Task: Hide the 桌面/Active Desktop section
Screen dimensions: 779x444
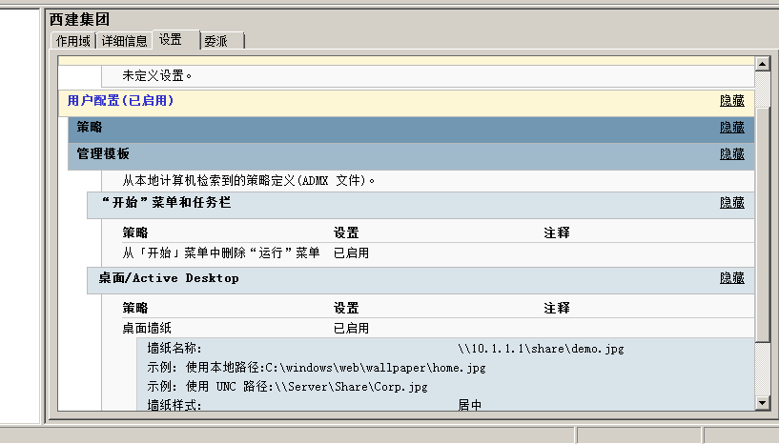Action: 732,278
